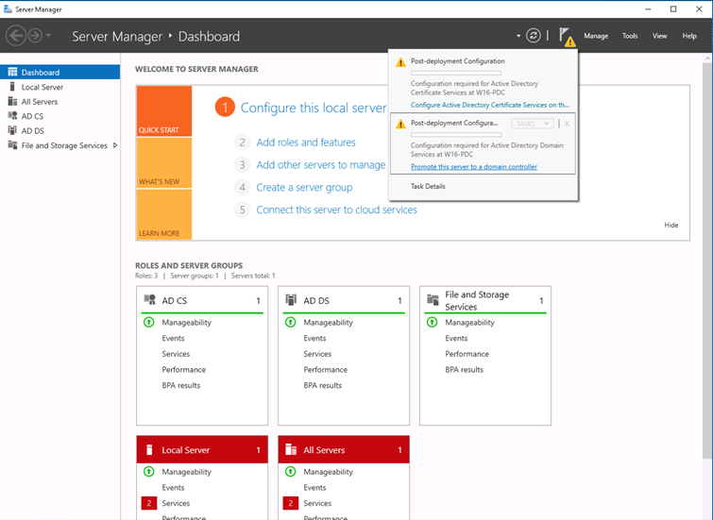Click Add other servers to manage

point(320,164)
